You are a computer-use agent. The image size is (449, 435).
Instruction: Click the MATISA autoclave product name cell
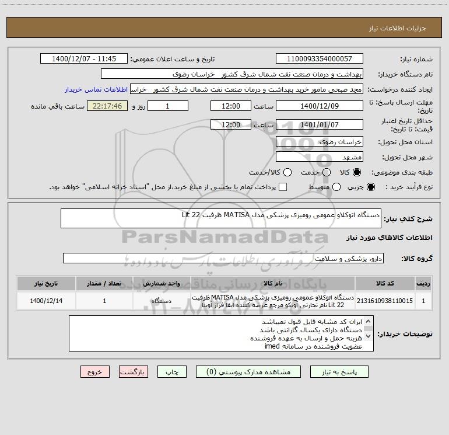(x=273, y=301)
